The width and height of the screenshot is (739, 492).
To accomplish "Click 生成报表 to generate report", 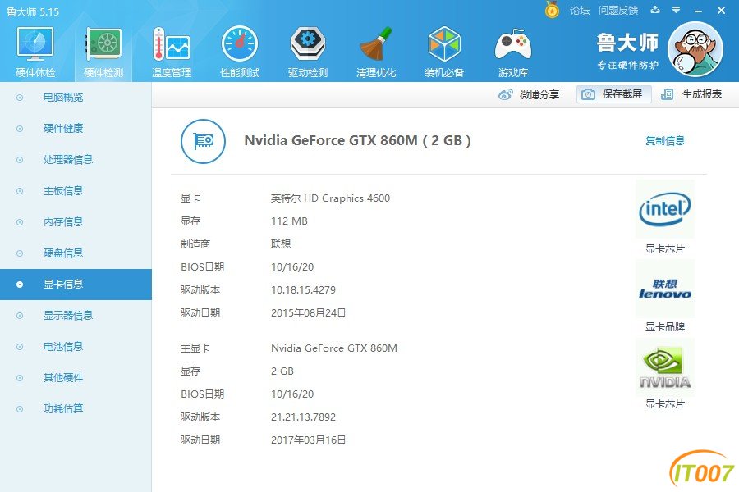I will (691, 94).
